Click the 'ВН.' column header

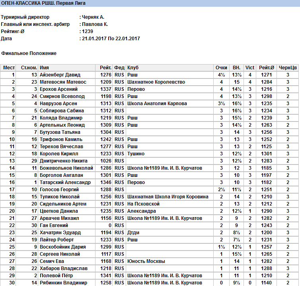237,68
